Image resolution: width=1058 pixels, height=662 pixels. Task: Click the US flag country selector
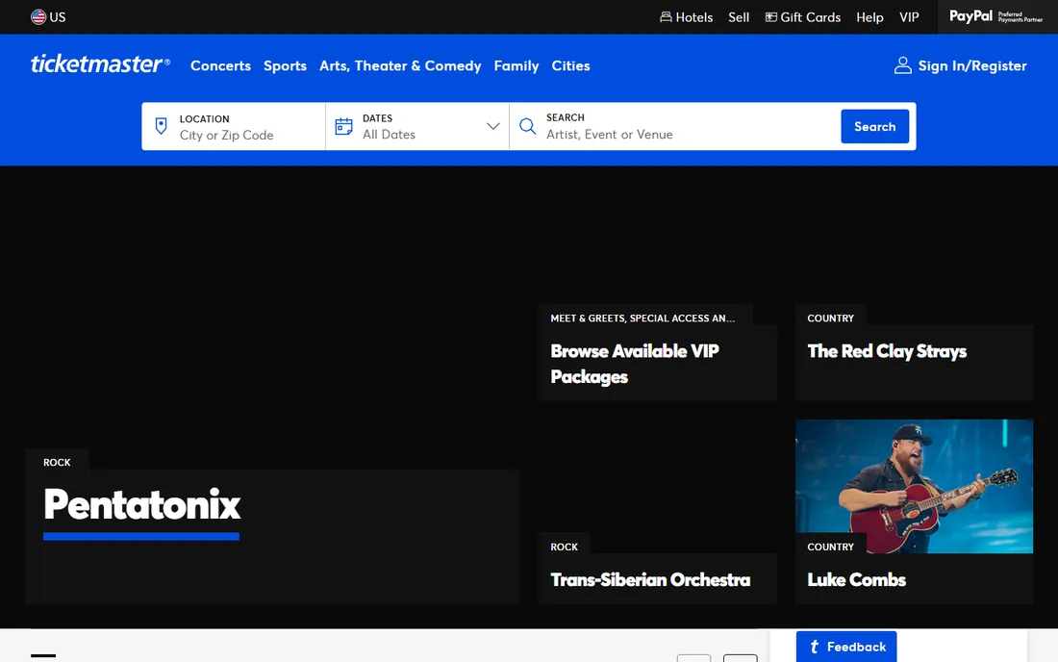pyautogui.click(x=48, y=17)
